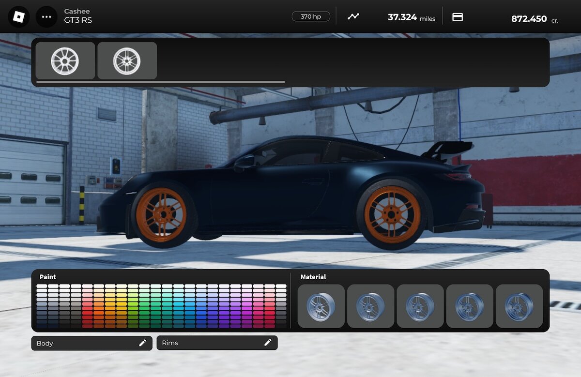Choose the second rim material option
The image size is (581, 377).
point(370,306)
